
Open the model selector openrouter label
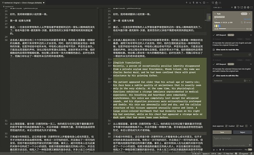pos(234,149)
